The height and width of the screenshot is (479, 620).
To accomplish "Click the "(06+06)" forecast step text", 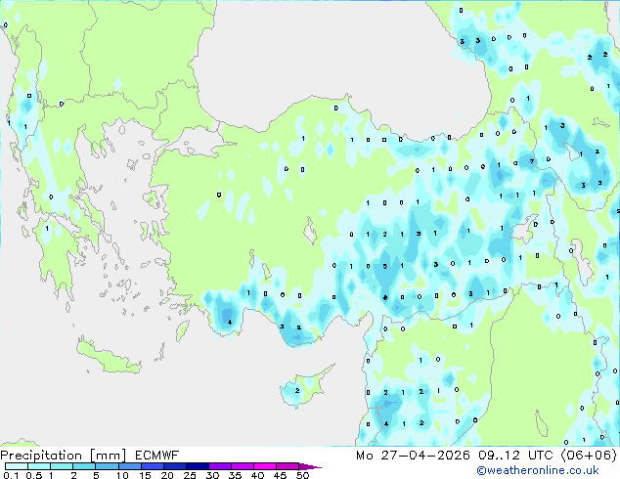I will 589,456.
